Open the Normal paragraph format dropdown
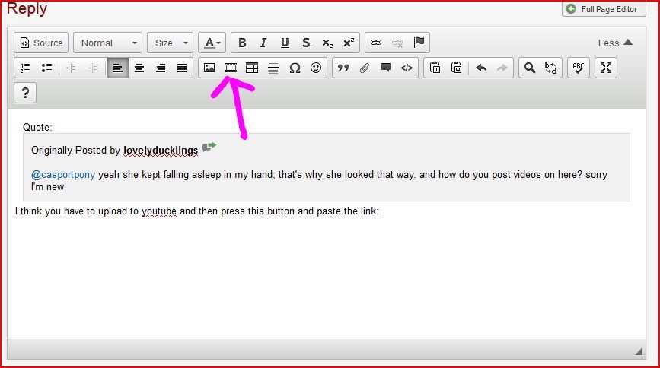660x368 pixels. [108, 43]
